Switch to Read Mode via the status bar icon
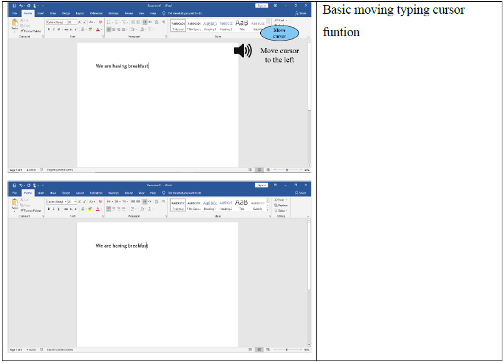The width and height of the screenshot is (503, 363). [251, 169]
